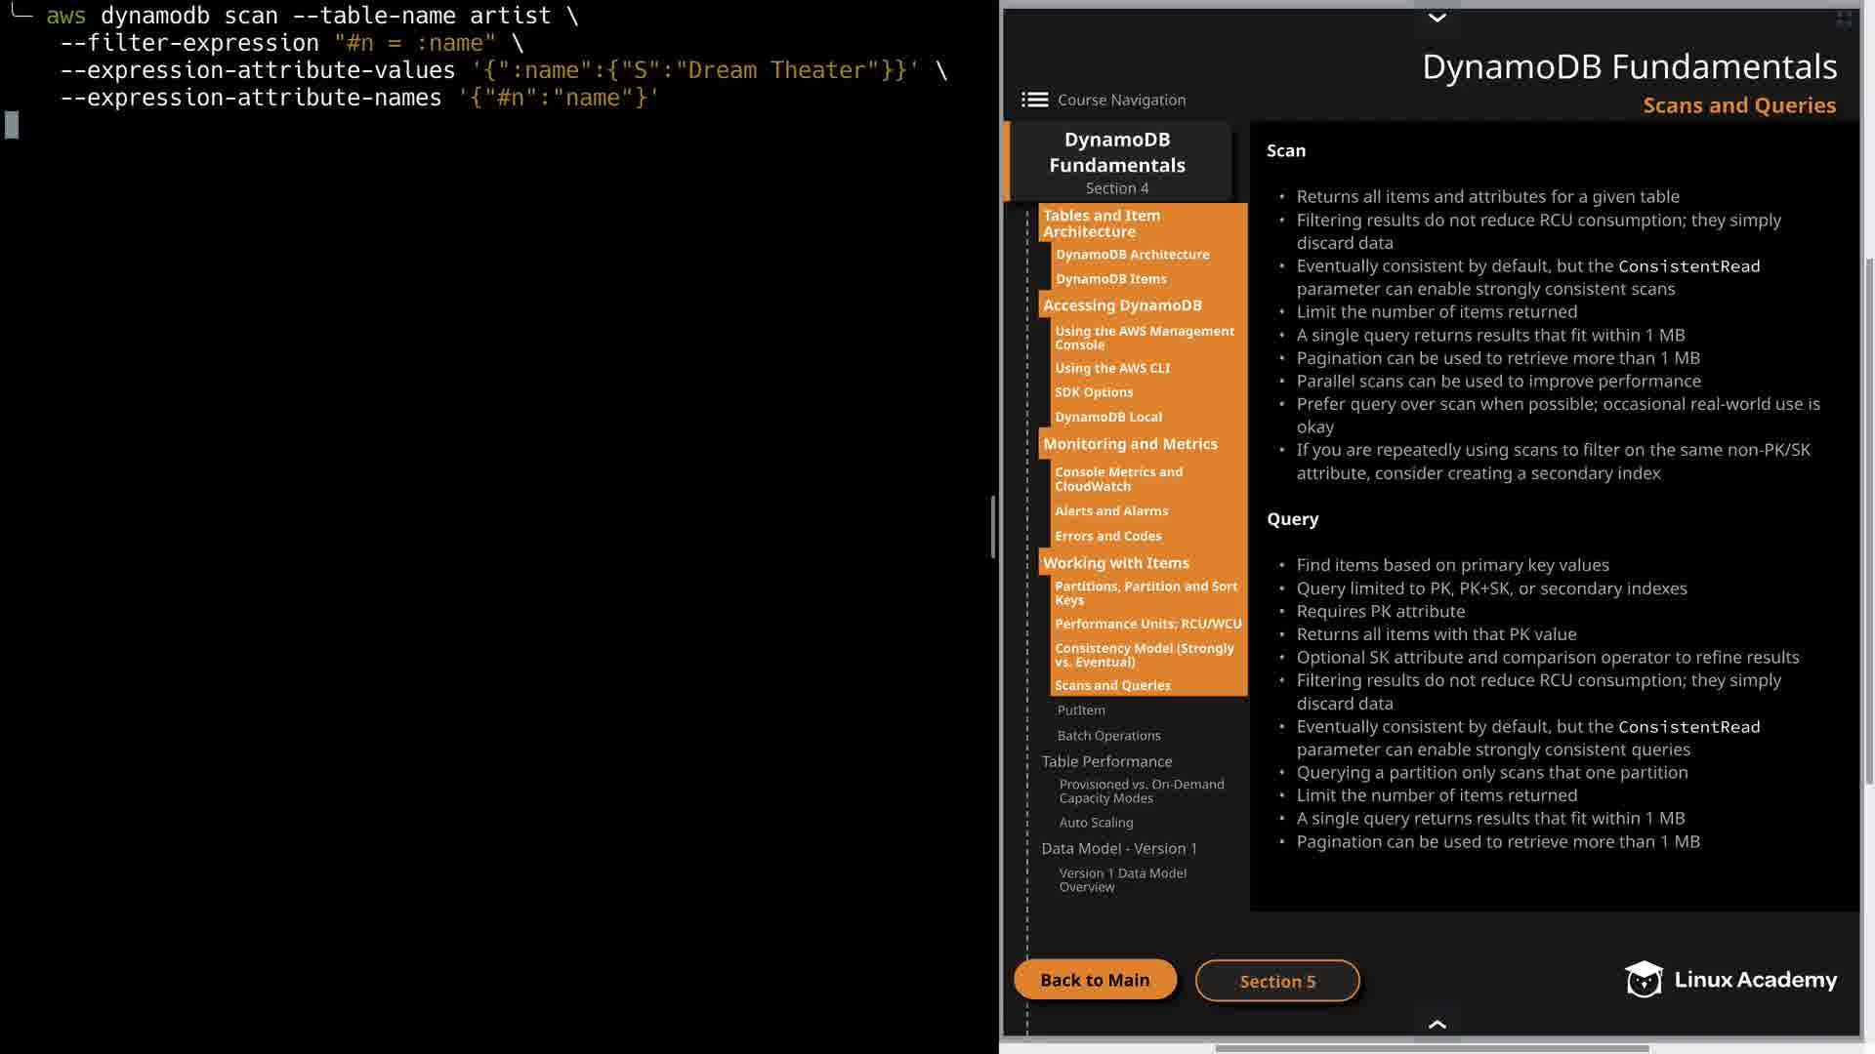The height and width of the screenshot is (1054, 1875).
Task: Go to Section 5 button
Action: pos(1276,981)
